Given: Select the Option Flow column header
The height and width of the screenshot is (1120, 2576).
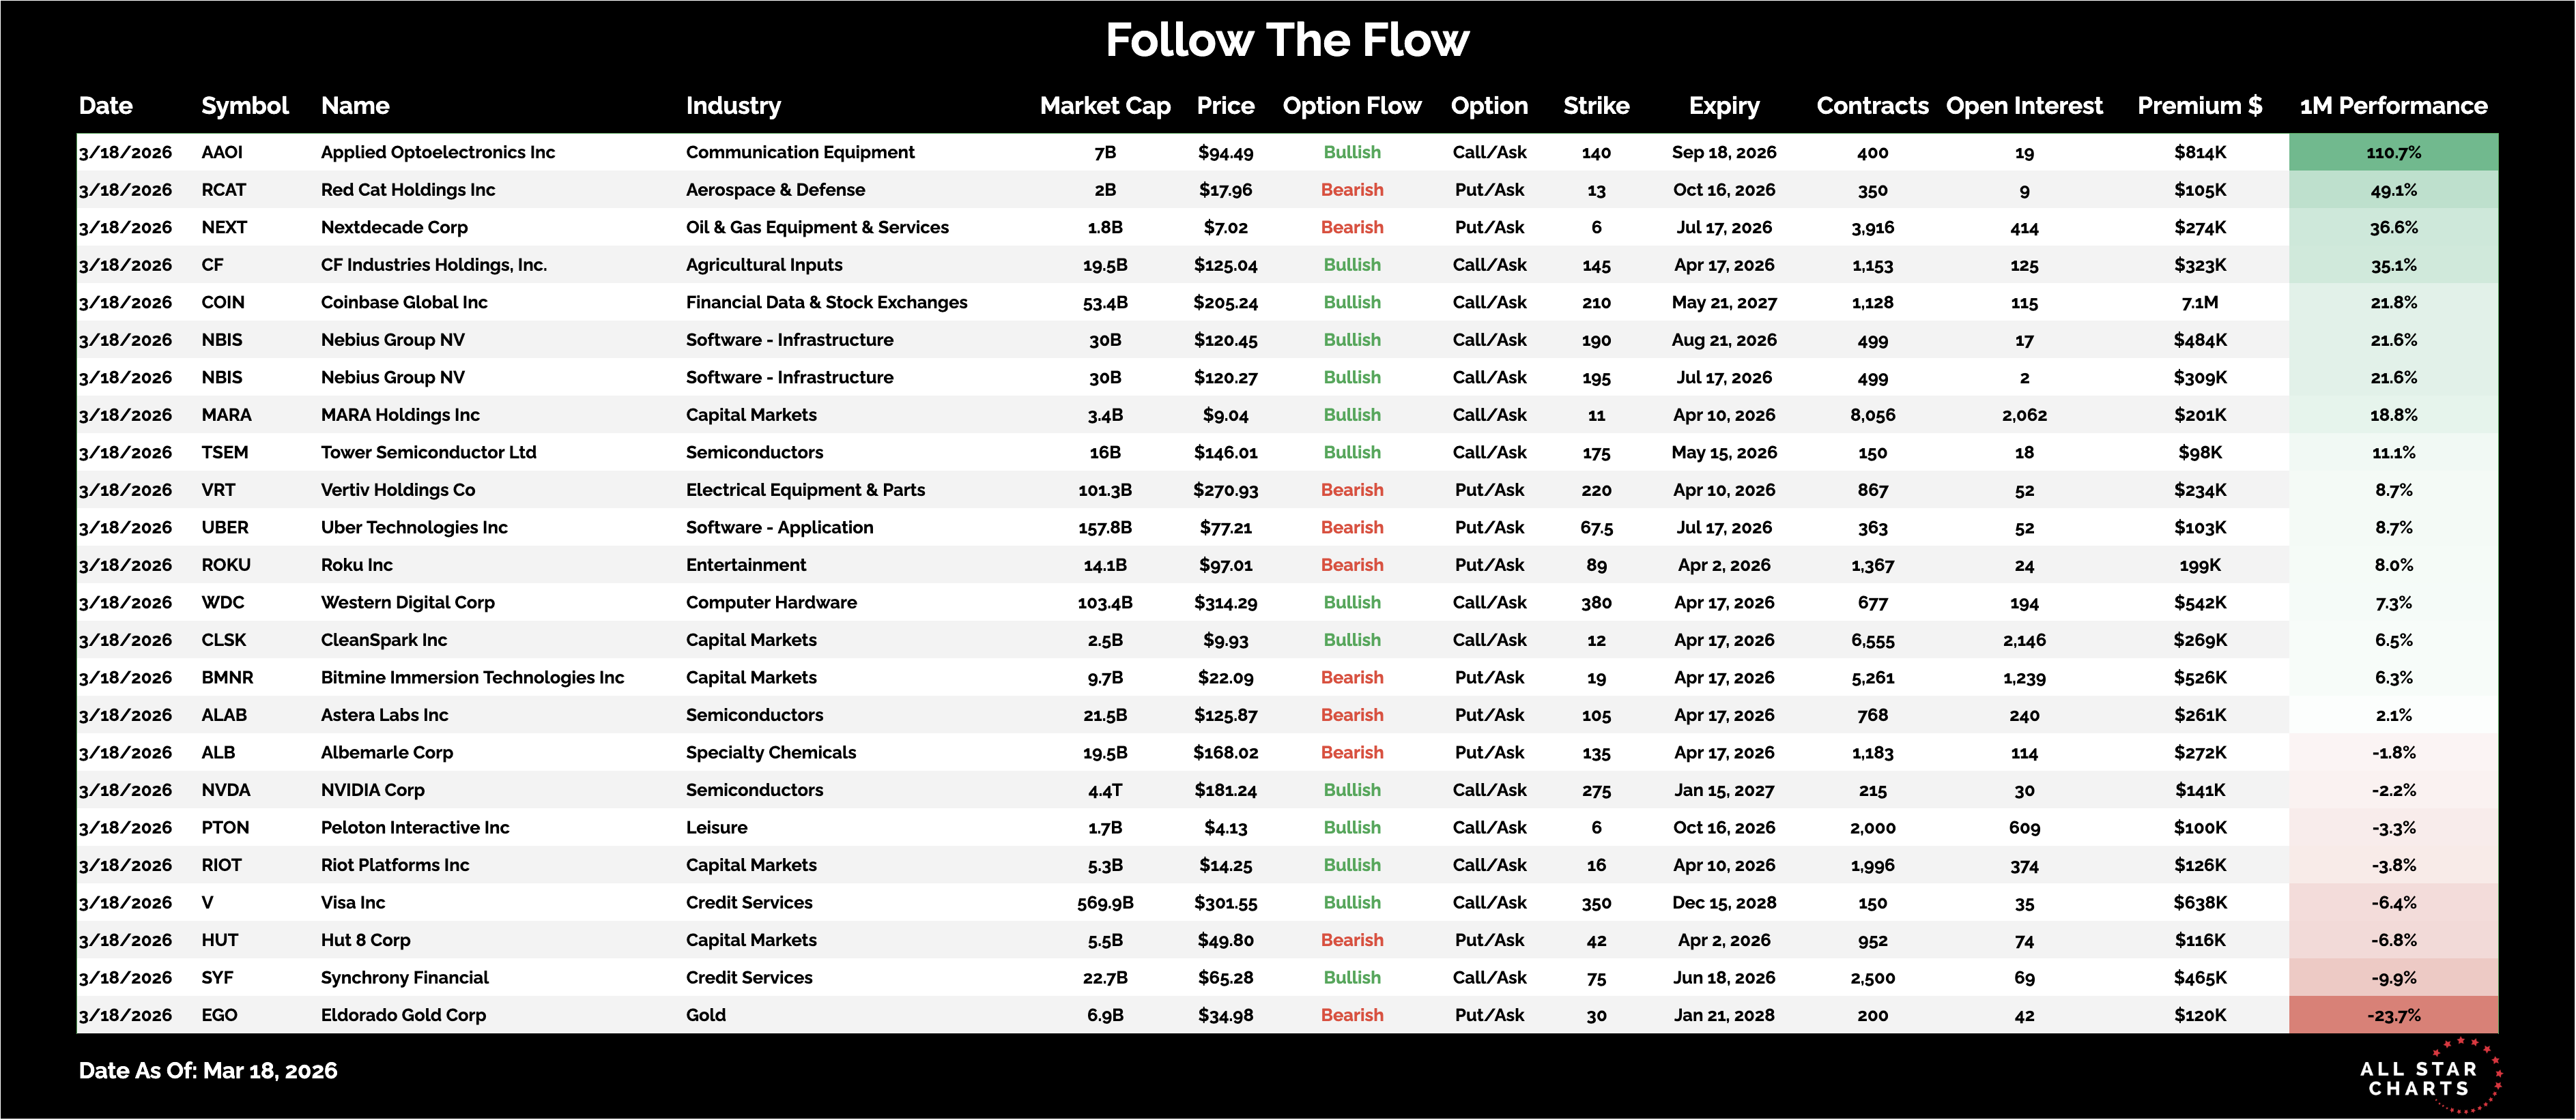Looking at the screenshot, I should [1351, 106].
